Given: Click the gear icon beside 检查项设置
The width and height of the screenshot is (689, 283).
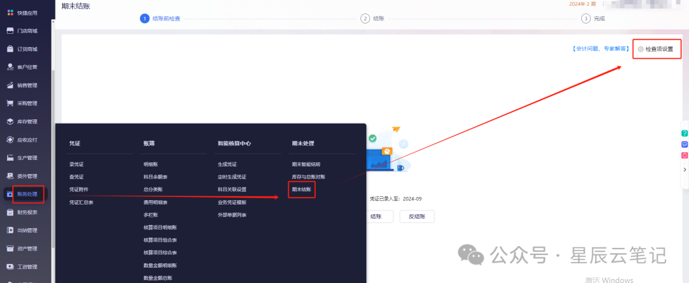Looking at the screenshot, I should 641,49.
